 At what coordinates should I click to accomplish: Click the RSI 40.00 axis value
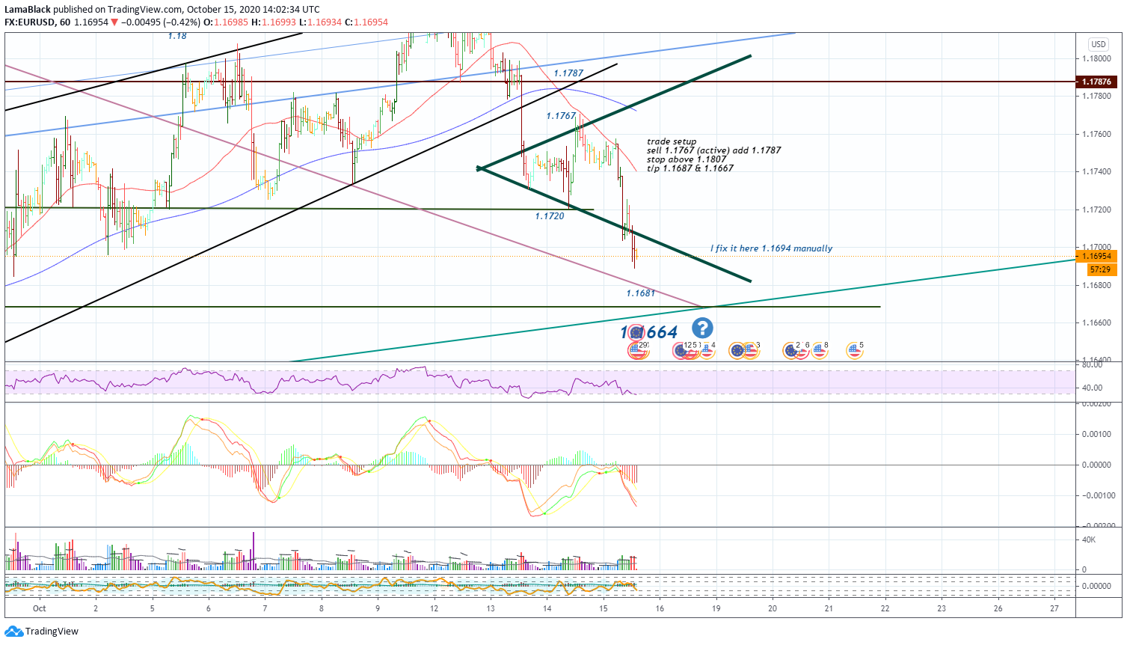coord(1092,388)
